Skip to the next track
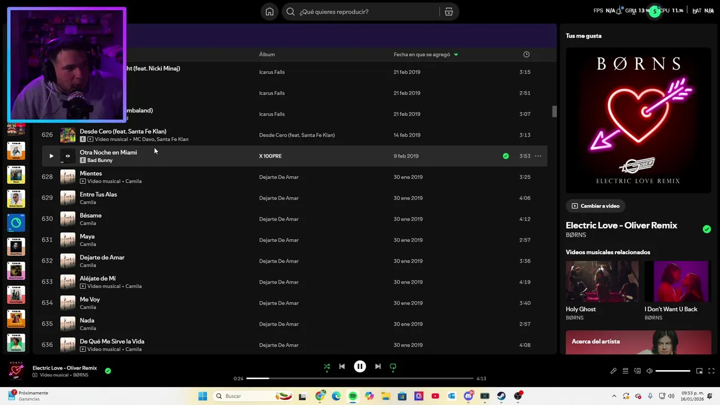Image resolution: width=720 pixels, height=405 pixels. click(x=378, y=367)
